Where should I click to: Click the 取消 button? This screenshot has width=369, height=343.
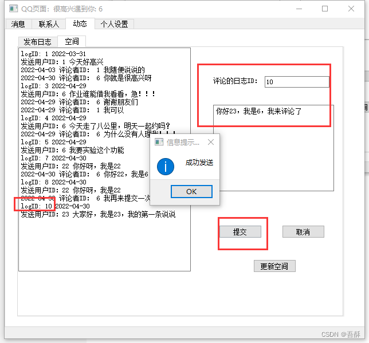[x=303, y=232]
